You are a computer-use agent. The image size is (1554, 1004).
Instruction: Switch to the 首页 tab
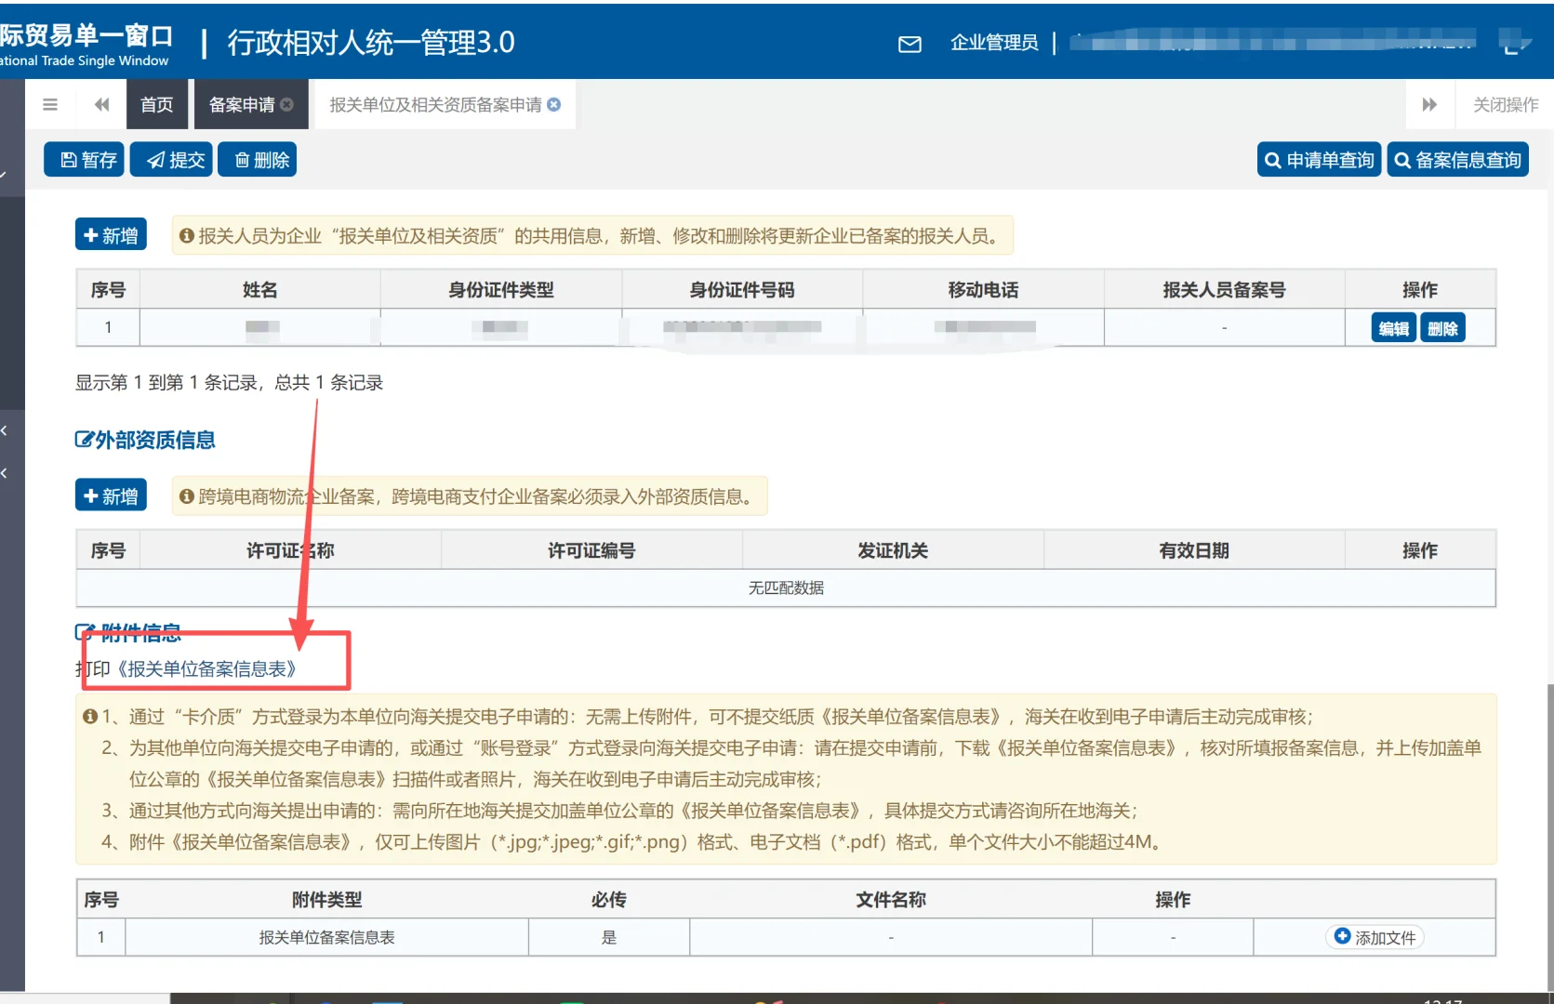tap(156, 104)
